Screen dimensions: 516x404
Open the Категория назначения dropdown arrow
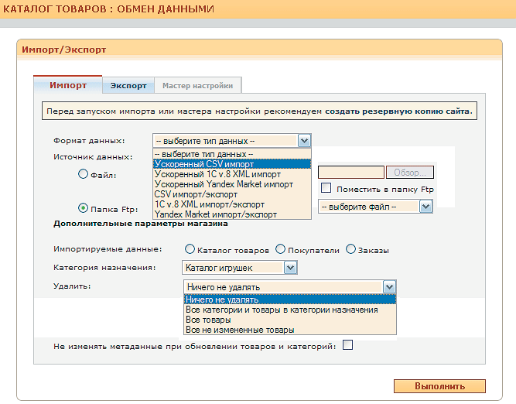(290, 268)
